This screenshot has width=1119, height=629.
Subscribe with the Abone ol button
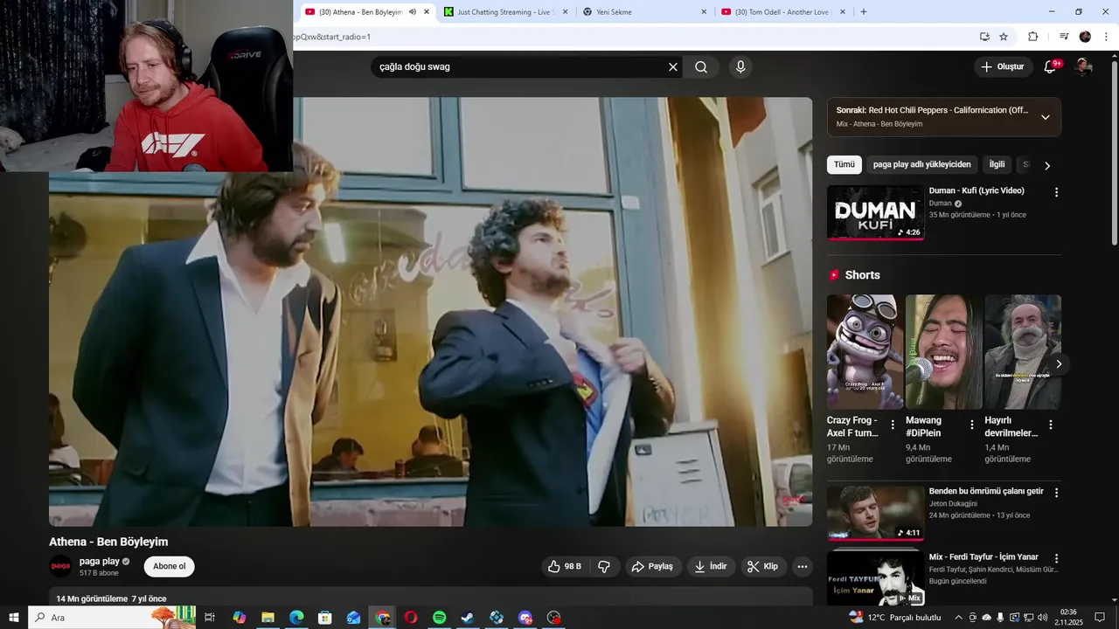(169, 566)
